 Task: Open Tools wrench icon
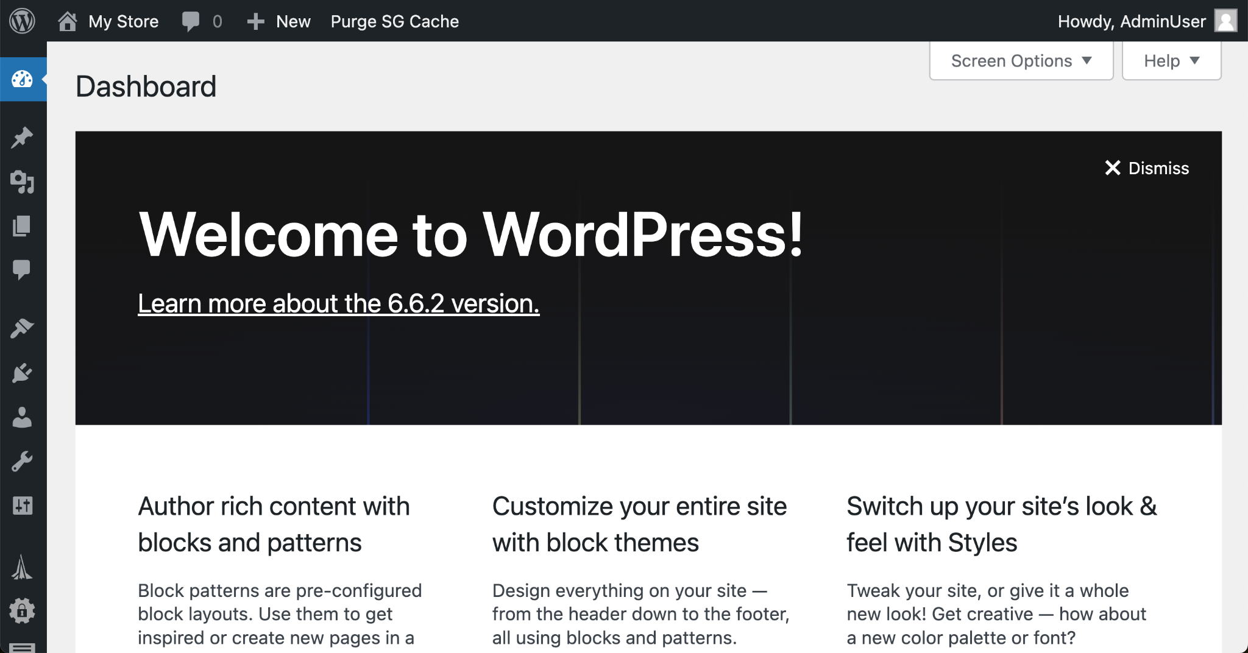coord(22,462)
